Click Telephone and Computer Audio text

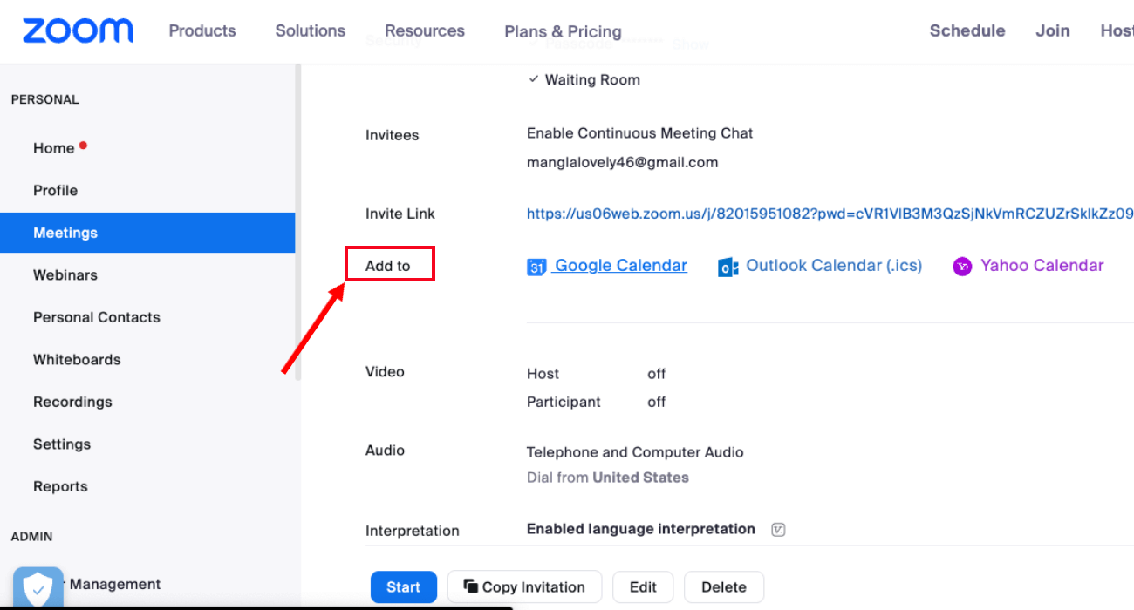coord(635,452)
